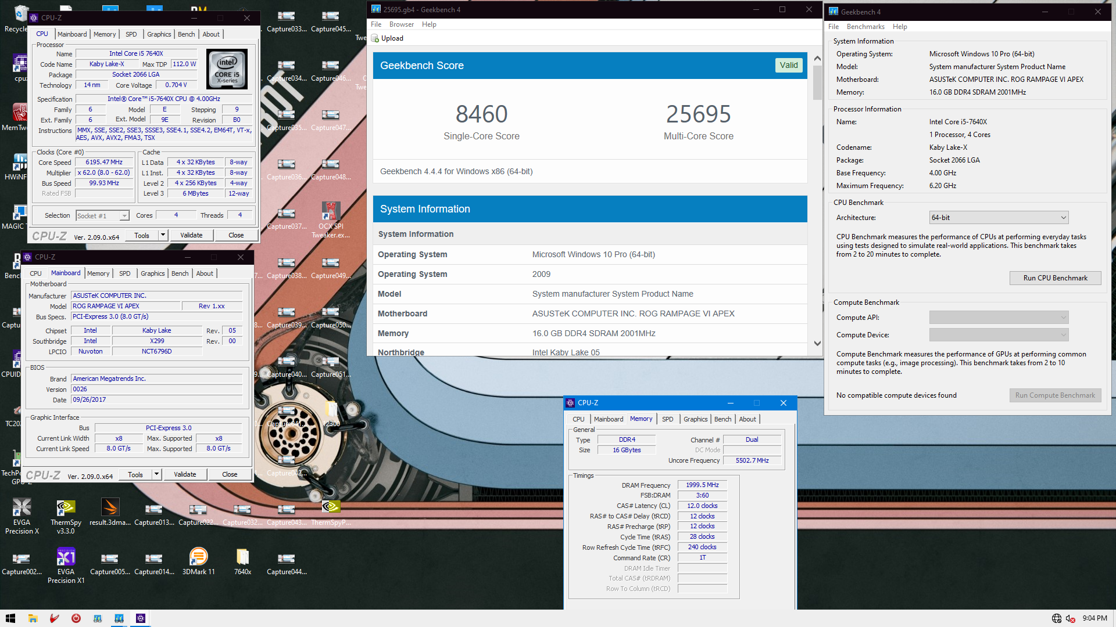The width and height of the screenshot is (1116, 627).
Task: Open the EVGA Precision X1 desktop icon
Action: (x=66, y=565)
